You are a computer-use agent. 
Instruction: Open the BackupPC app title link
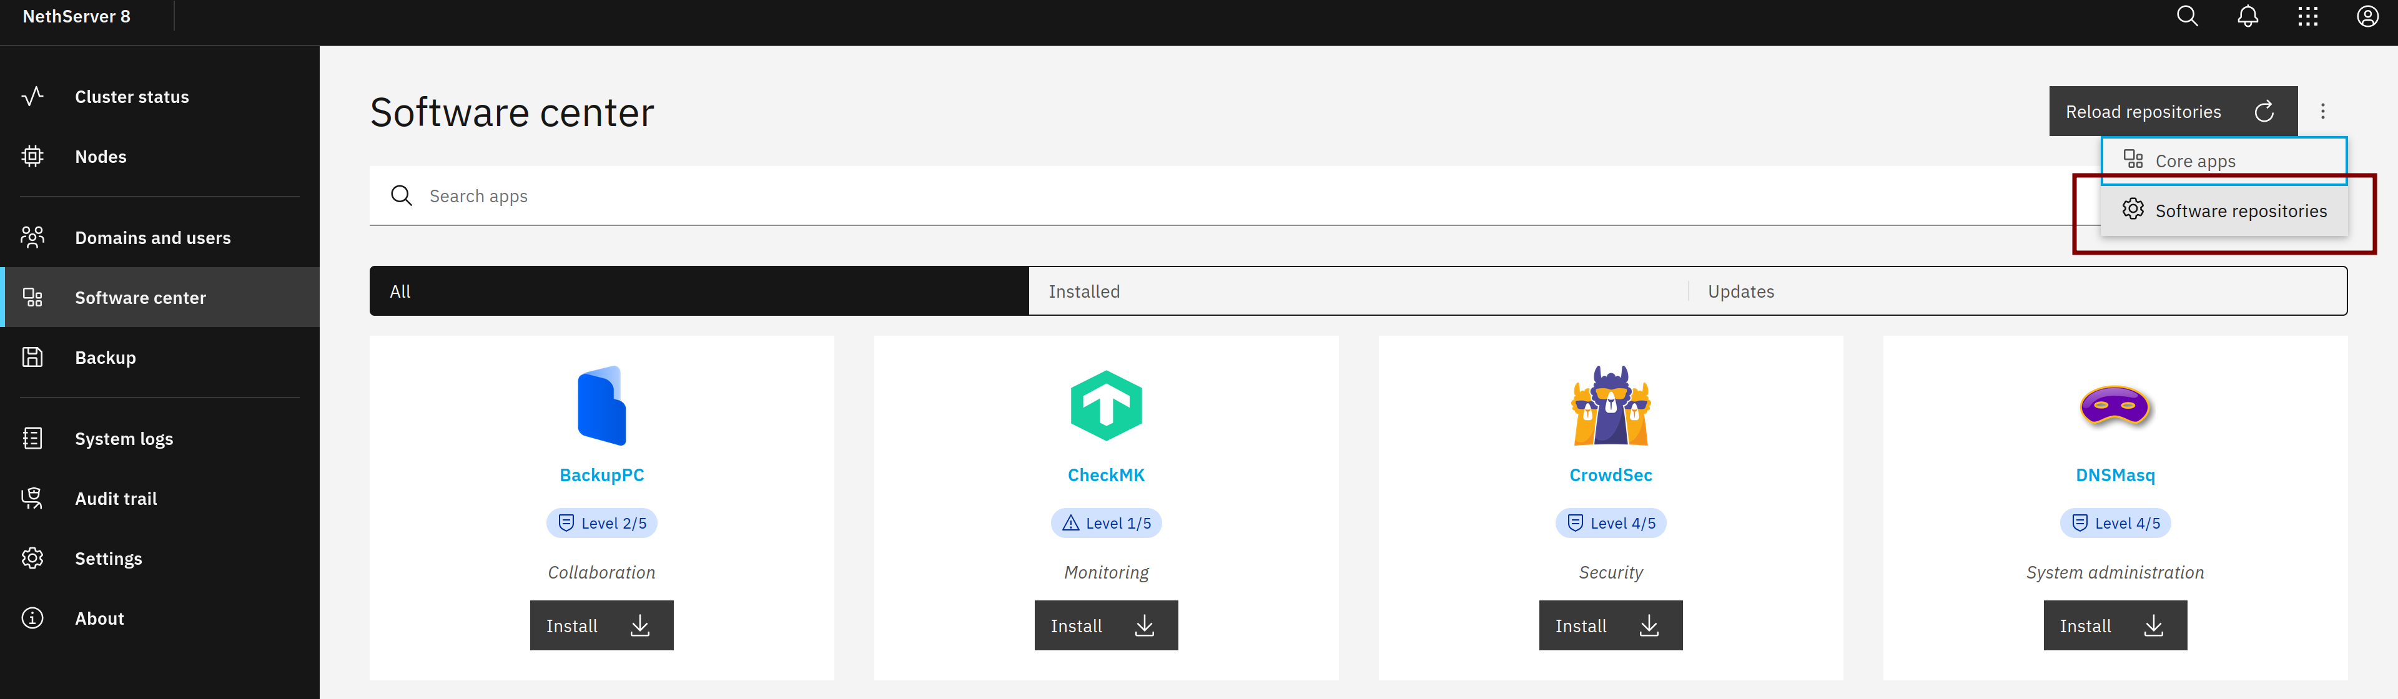point(601,475)
